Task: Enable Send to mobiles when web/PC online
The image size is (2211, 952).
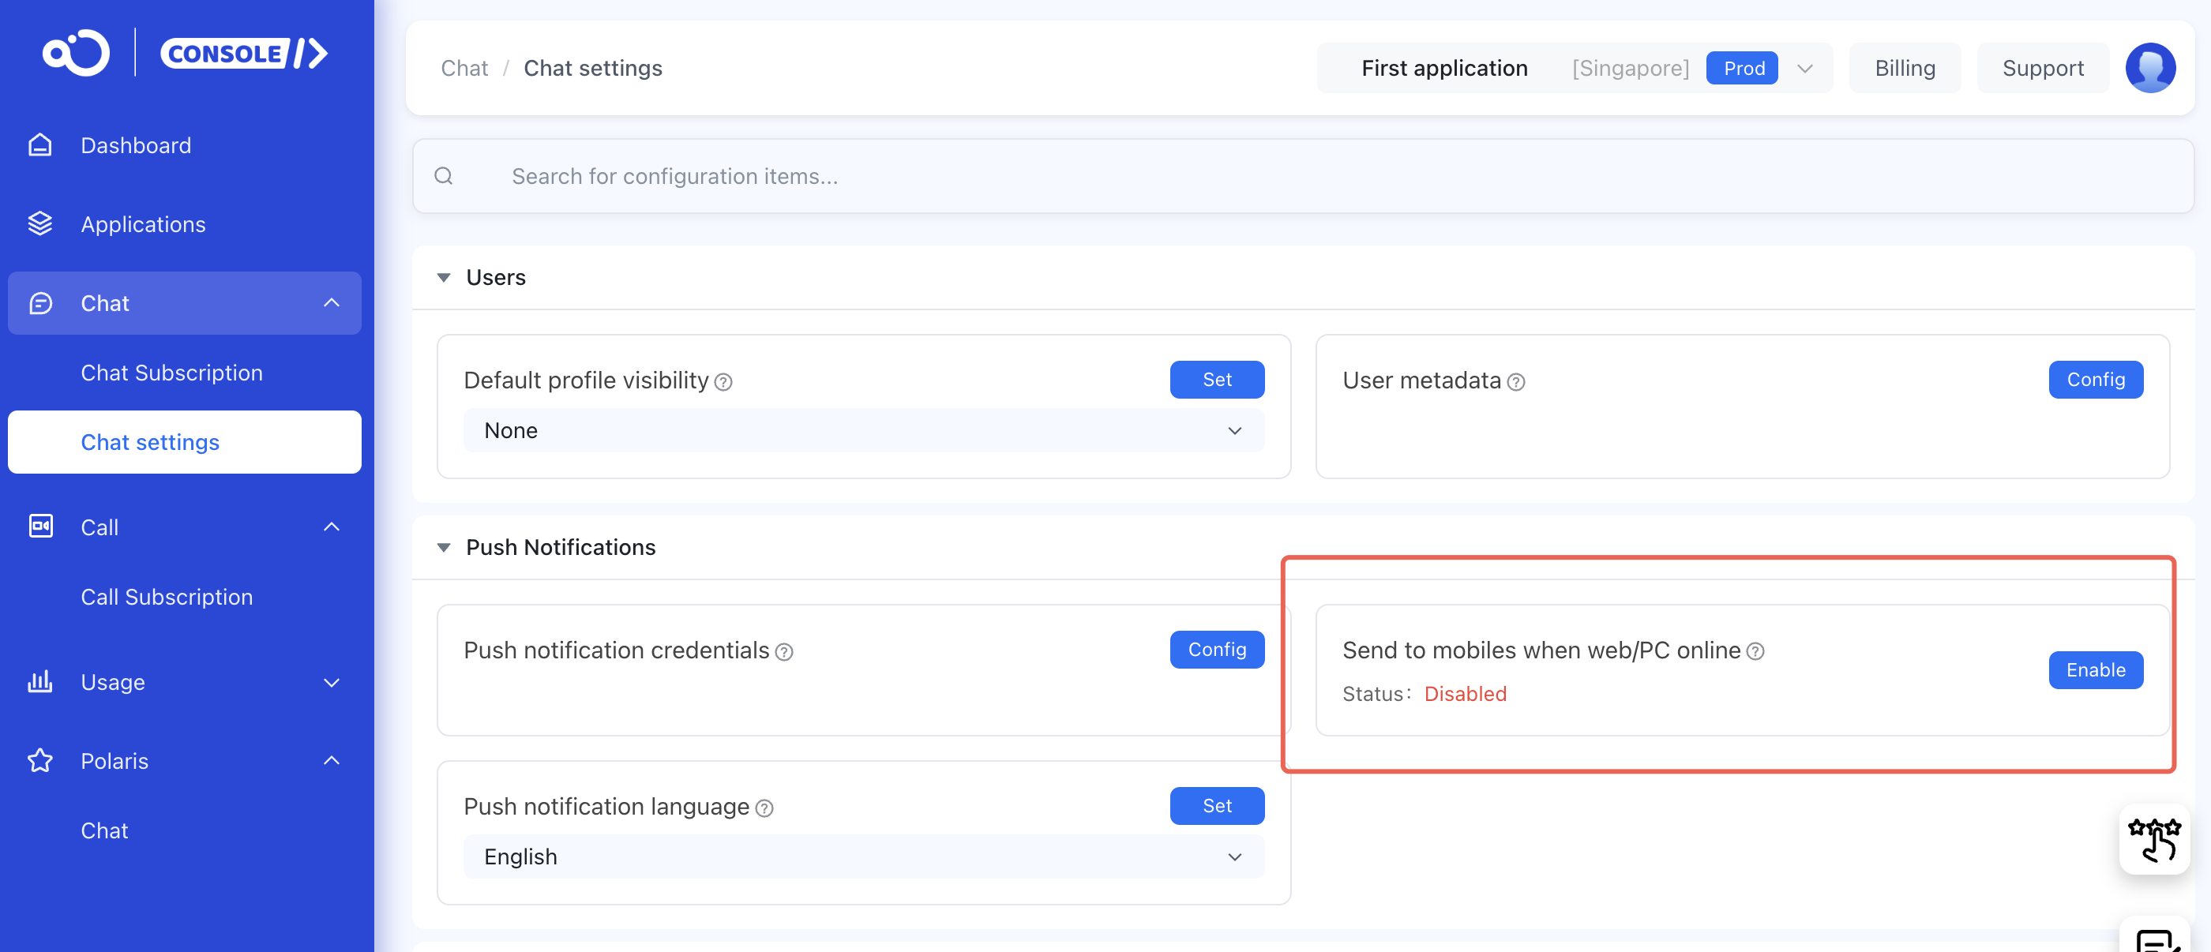Action: coord(2095,670)
